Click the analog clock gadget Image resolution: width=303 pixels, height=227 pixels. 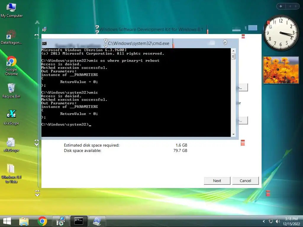281,33
